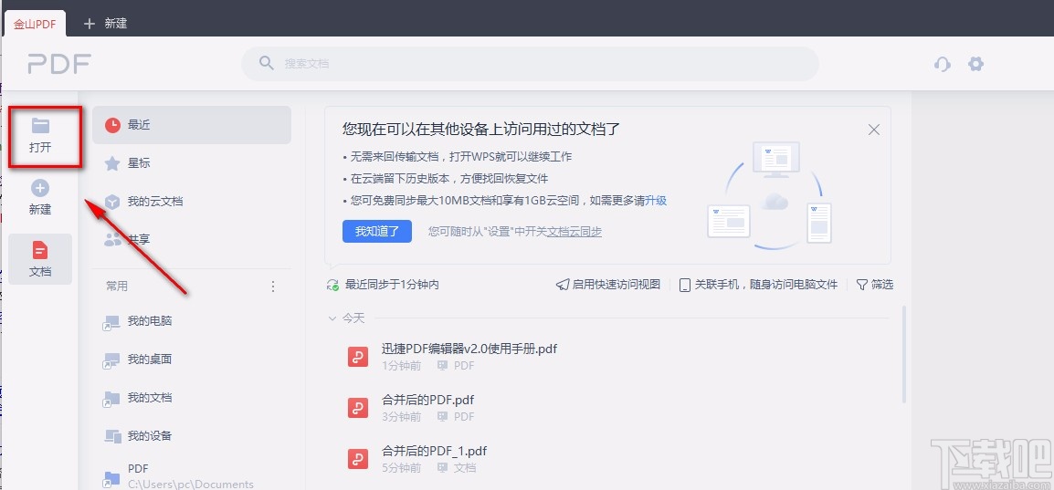1054x490 pixels.
Task: Click the 文档云同步 link
Action: [x=574, y=232]
